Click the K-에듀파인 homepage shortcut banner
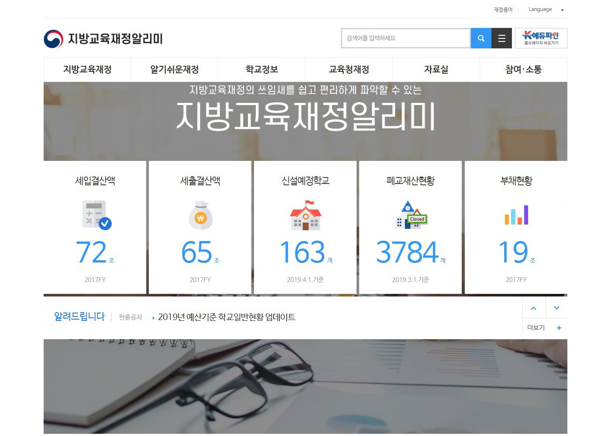The width and height of the screenshot is (611, 436). click(541, 38)
